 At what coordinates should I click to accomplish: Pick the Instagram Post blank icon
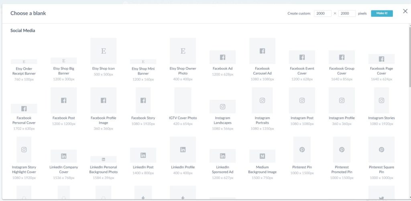(x=302, y=100)
